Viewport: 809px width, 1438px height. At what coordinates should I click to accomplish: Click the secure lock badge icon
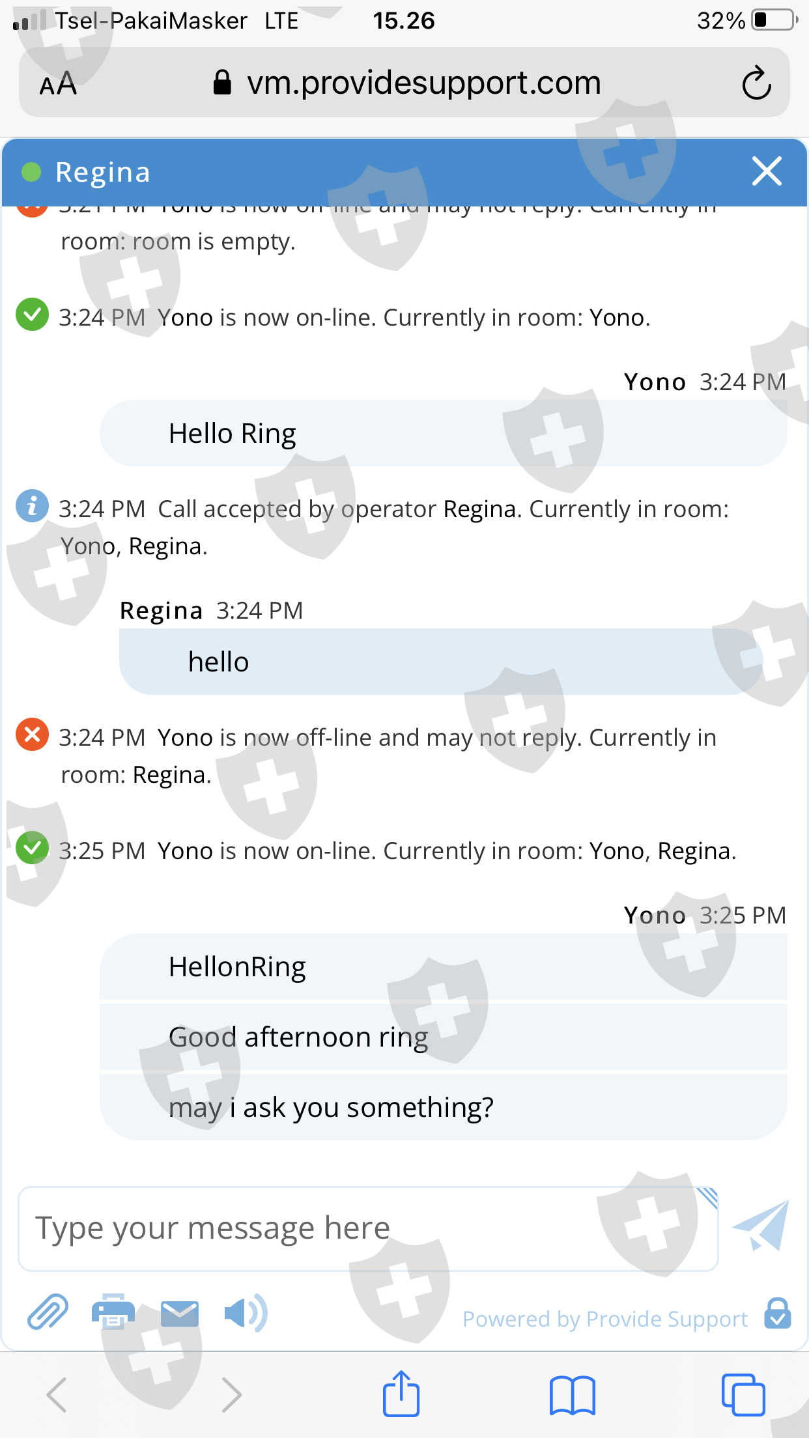[x=778, y=1314]
